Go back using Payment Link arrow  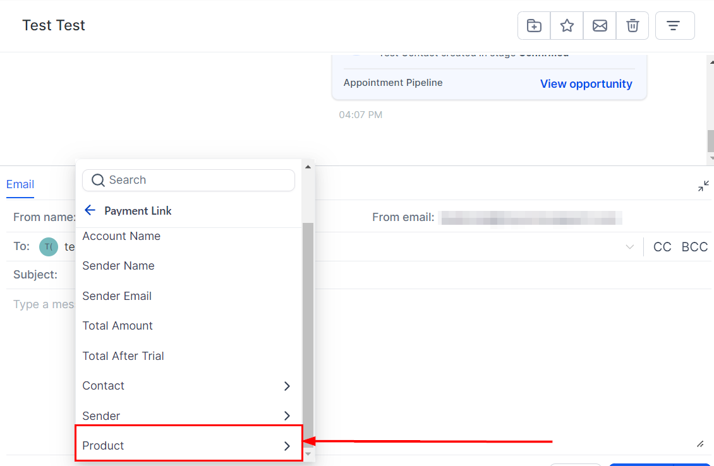[x=90, y=211]
